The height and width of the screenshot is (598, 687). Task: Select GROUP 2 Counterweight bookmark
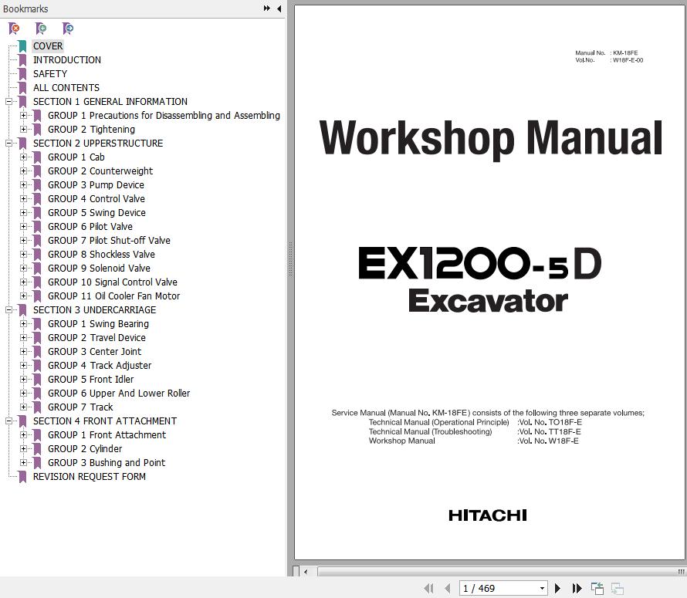coord(100,171)
